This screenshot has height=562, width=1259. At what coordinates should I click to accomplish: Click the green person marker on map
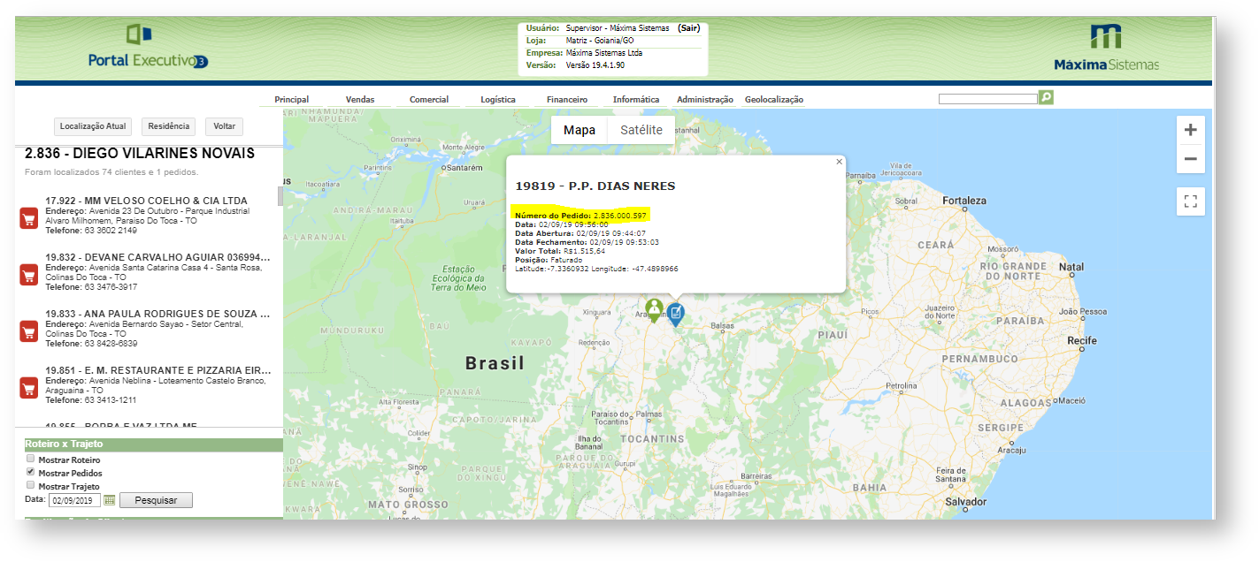654,311
